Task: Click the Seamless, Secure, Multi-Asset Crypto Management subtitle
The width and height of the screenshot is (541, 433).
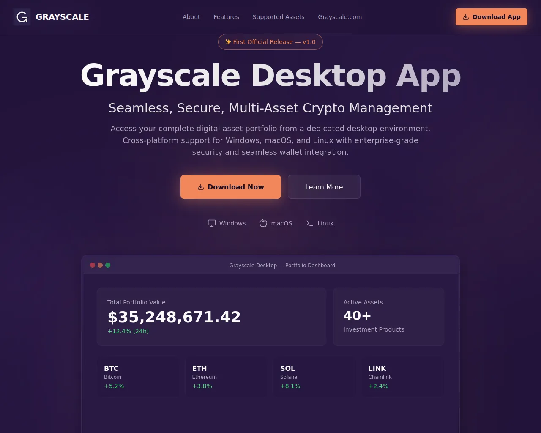Action: coord(270,108)
